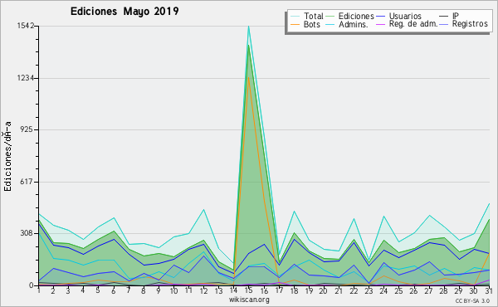Click day 27 on the x-axis
Image resolution: width=498 pixels, height=307 pixels.
[x=429, y=290]
